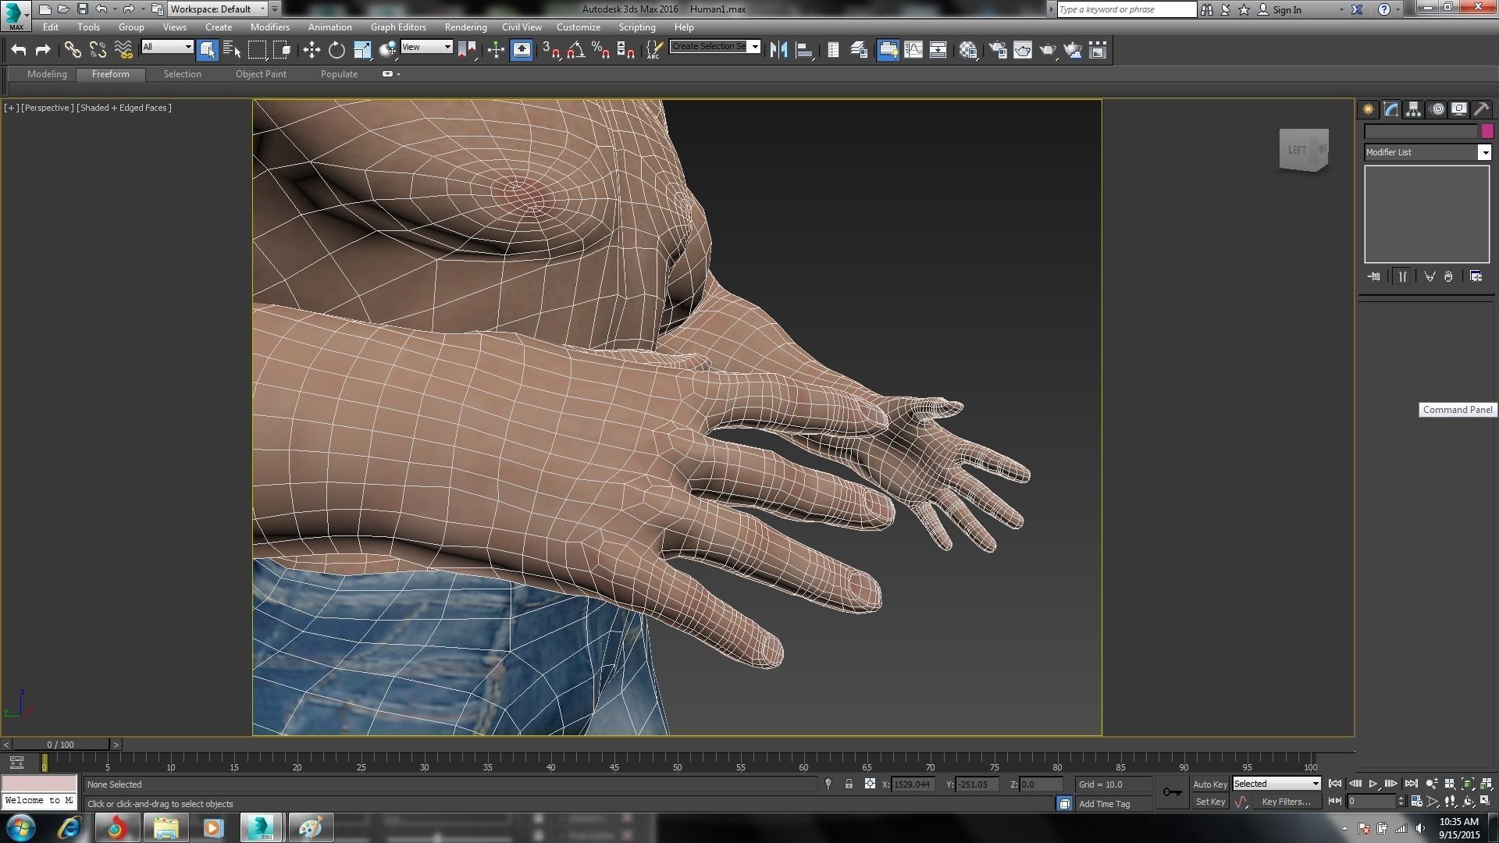
Task: Choose the Select and Scale tool
Action: [x=362, y=50]
